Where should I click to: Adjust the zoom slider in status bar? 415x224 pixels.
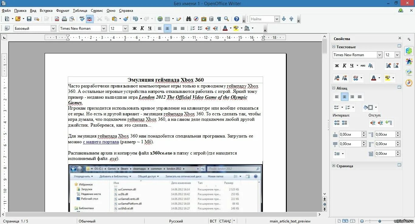pos(380,221)
